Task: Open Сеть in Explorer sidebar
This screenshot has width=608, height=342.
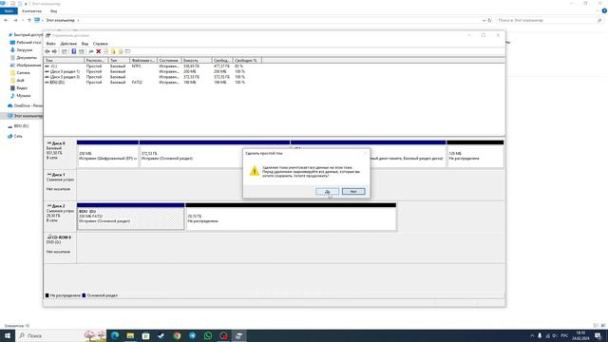Action: (15, 136)
